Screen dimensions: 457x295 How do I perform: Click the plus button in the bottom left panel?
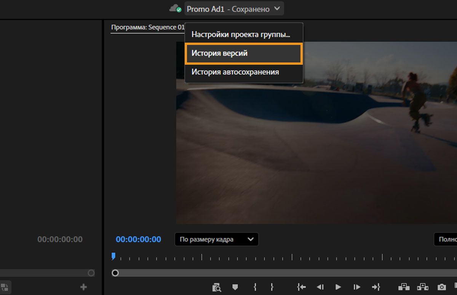coord(83,287)
